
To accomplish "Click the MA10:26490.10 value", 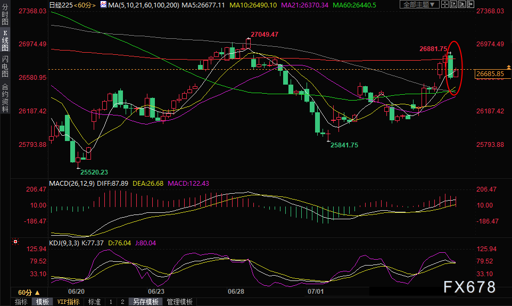I will click(x=253, y=5).
